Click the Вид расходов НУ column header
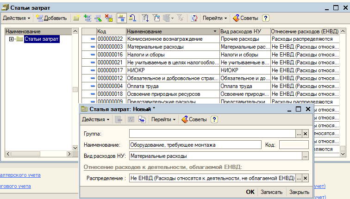350x199 pixels. [245, 31]
